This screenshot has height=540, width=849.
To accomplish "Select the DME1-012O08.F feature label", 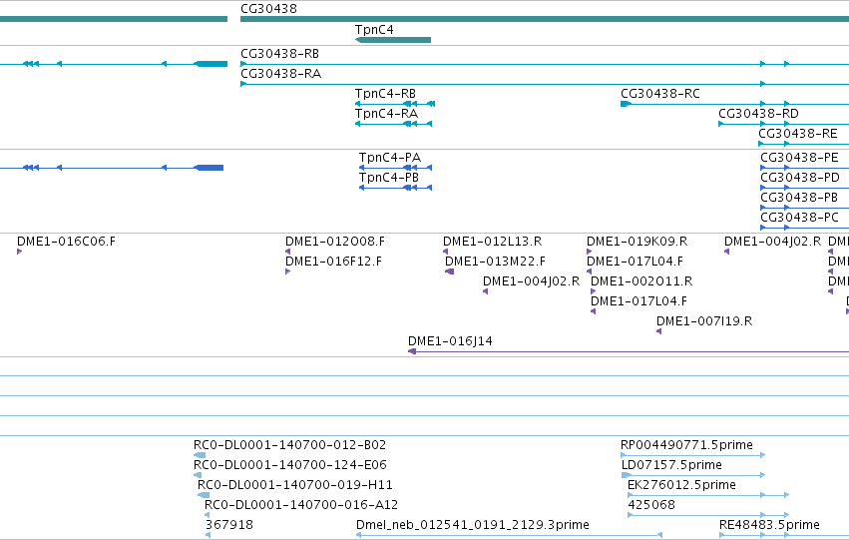I will click(x=335, y=242).
